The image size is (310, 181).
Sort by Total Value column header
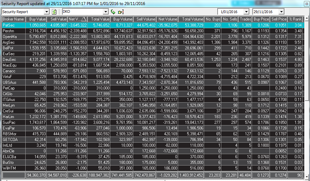98,19
